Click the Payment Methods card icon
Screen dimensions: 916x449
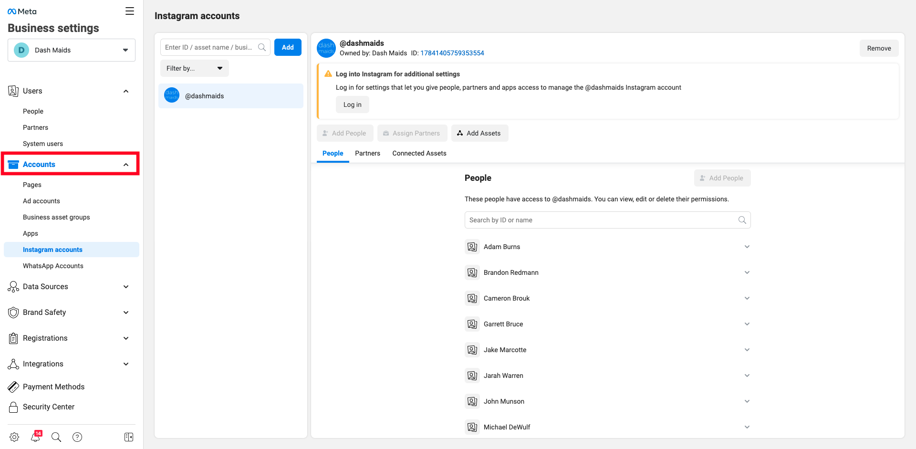(13, 387)
